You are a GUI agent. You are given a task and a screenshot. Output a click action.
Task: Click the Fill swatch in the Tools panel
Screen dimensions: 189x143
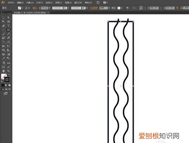[3, 76]
